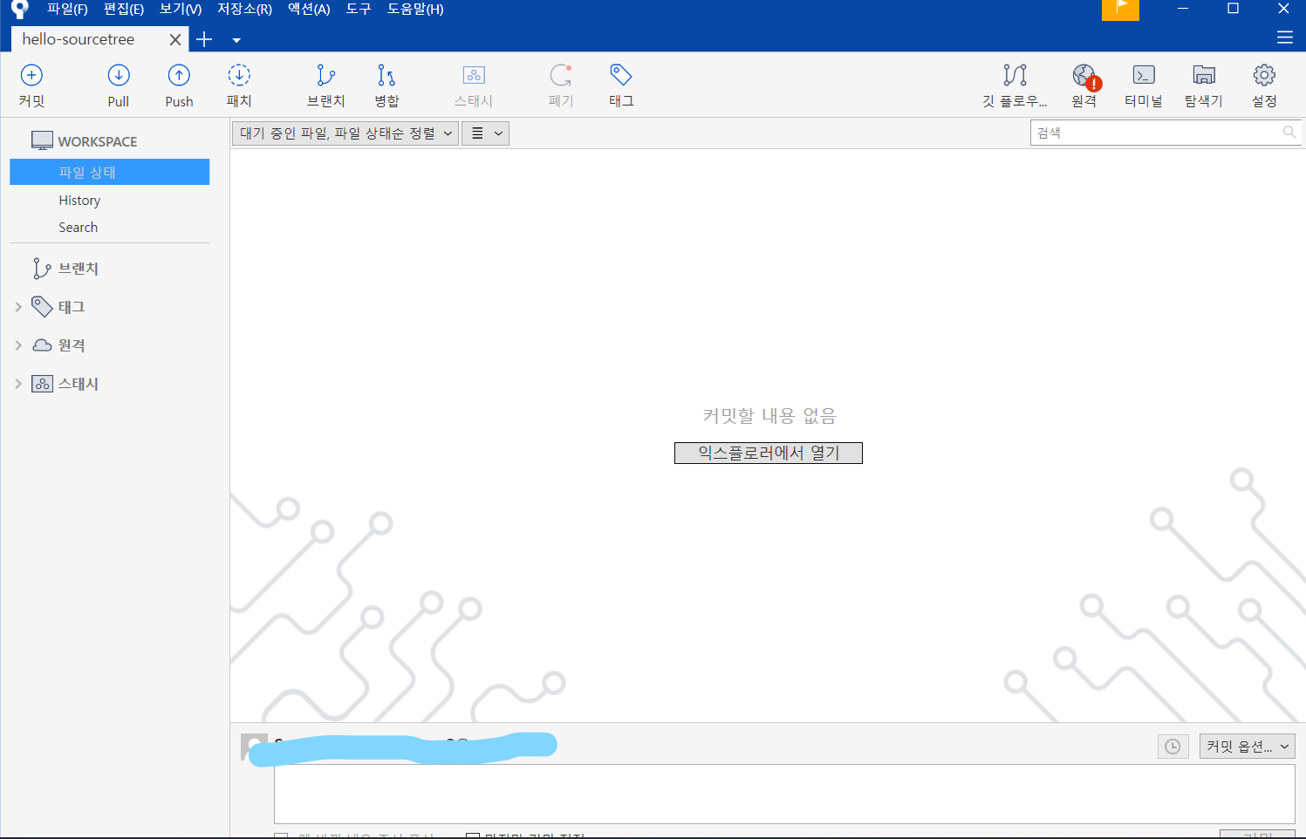
Task: Open the 도구 menu
Action: [359, 10]
